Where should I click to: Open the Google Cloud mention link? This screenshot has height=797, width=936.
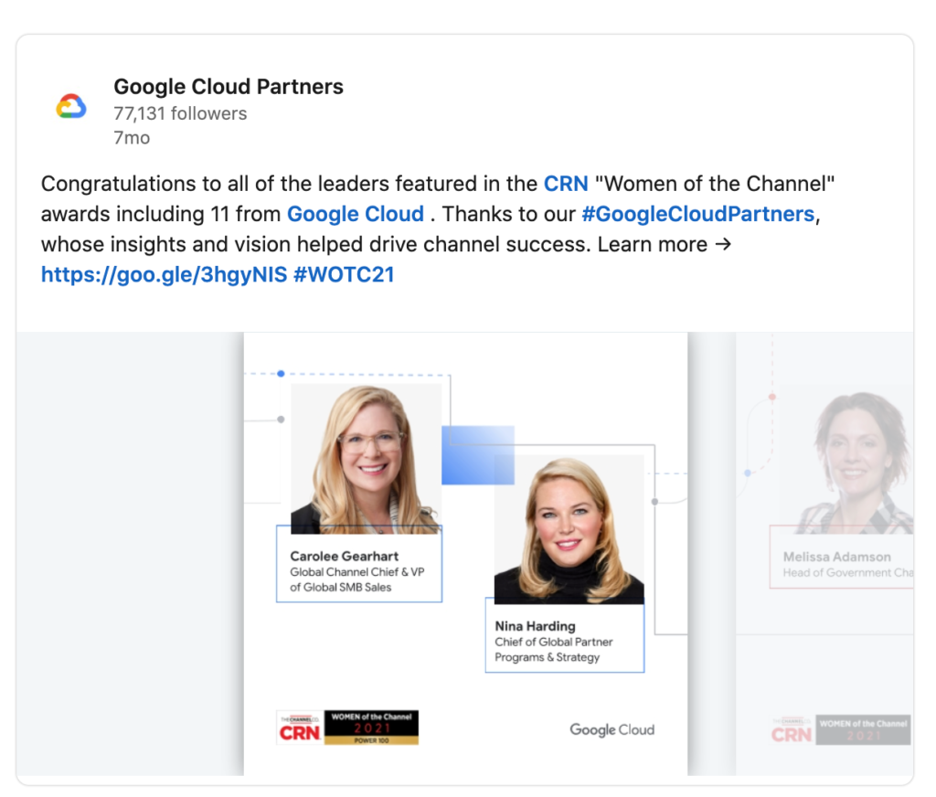point(356,214)
